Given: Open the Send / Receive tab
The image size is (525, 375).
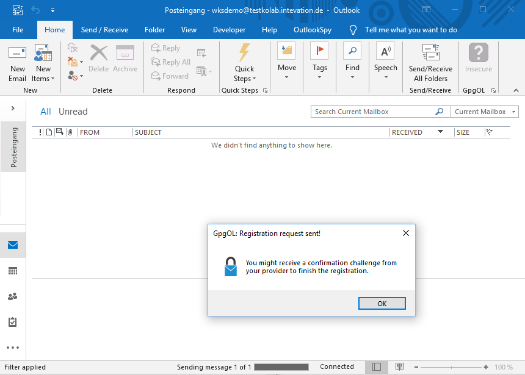Looking at the screenshot, I should (104, 30).
